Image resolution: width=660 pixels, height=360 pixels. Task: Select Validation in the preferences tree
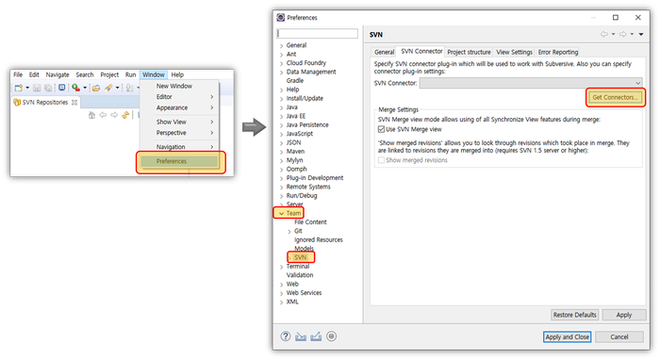click(x=300, y=275)
